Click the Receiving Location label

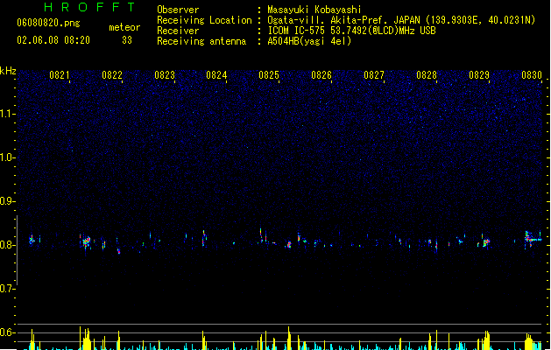pos(204,20)
